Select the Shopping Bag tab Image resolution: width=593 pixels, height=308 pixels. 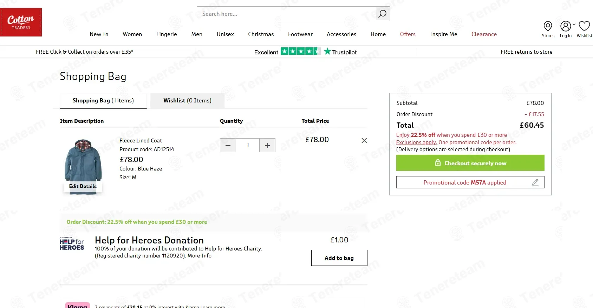(103, 101)
